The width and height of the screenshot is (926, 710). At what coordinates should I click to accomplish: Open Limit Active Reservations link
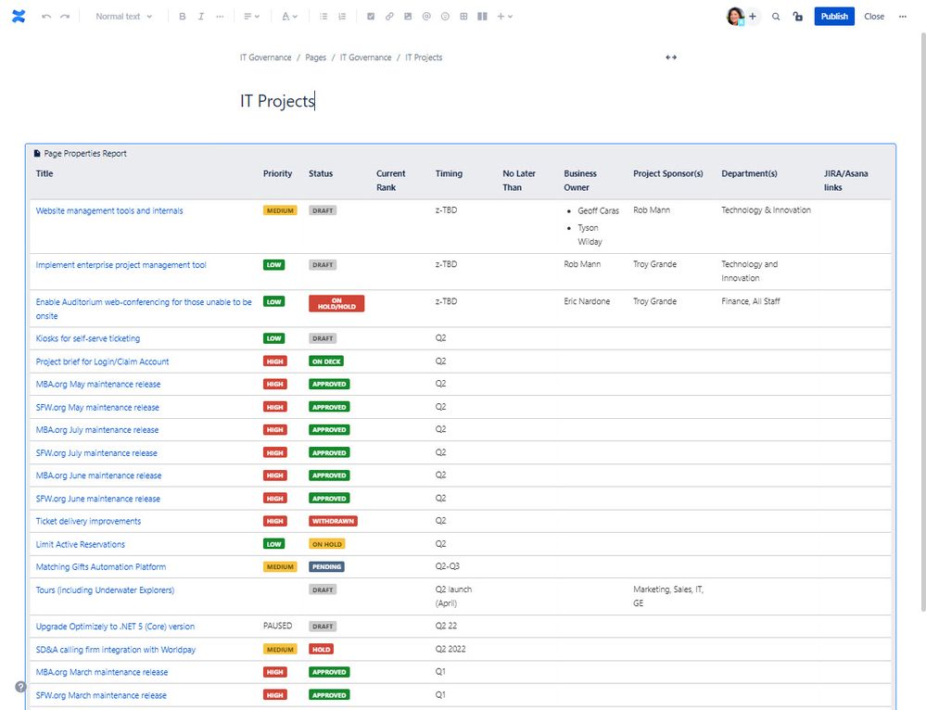coord(81,545)
